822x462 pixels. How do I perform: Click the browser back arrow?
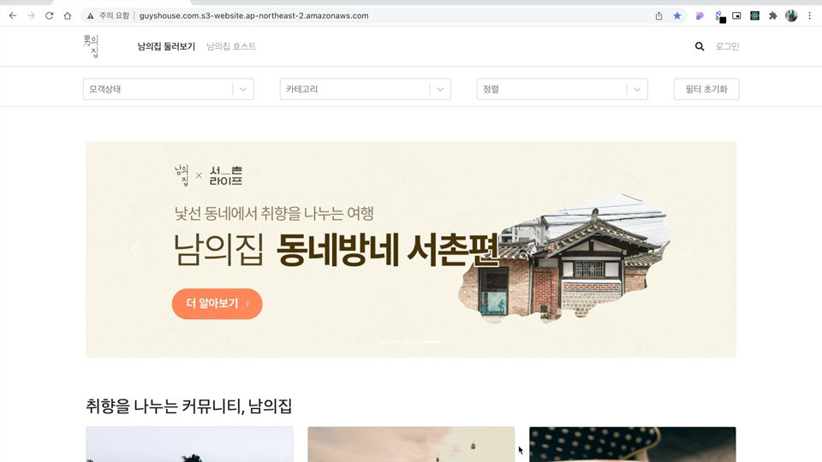coord(13,15)
